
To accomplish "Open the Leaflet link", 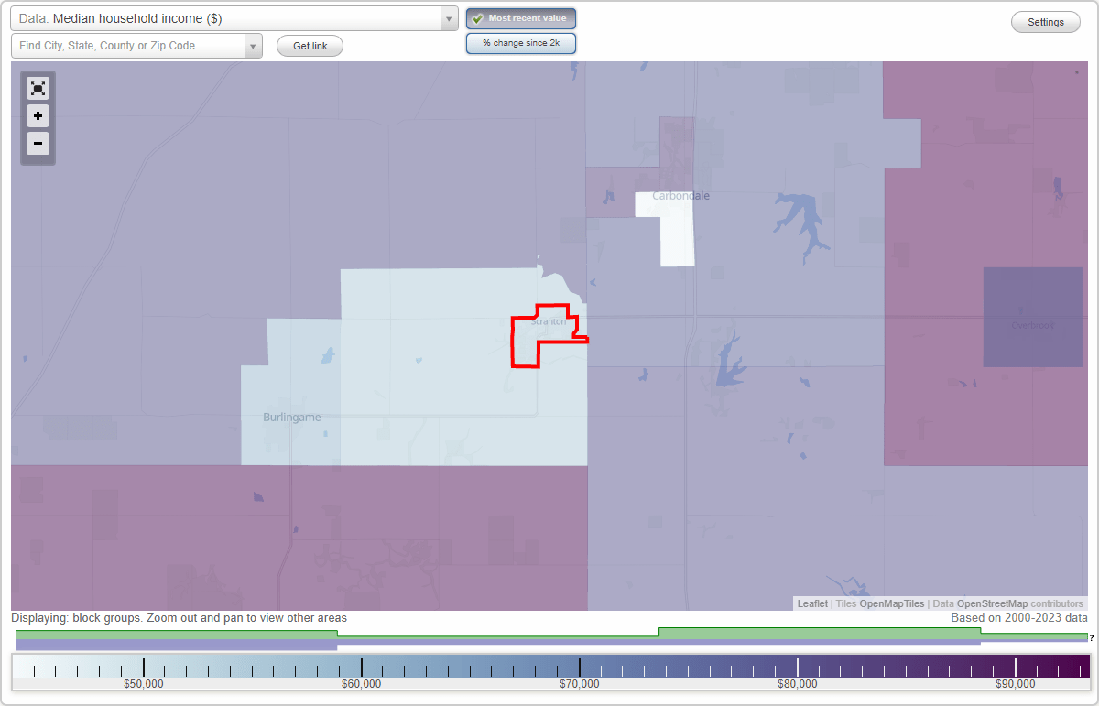I will pos(811,603).
